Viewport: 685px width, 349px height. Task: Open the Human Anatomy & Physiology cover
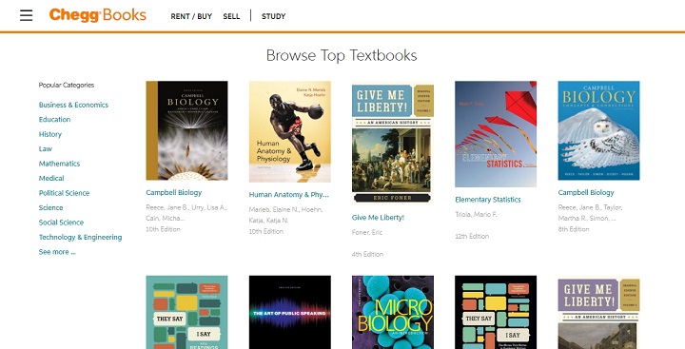tap(289, 131)
